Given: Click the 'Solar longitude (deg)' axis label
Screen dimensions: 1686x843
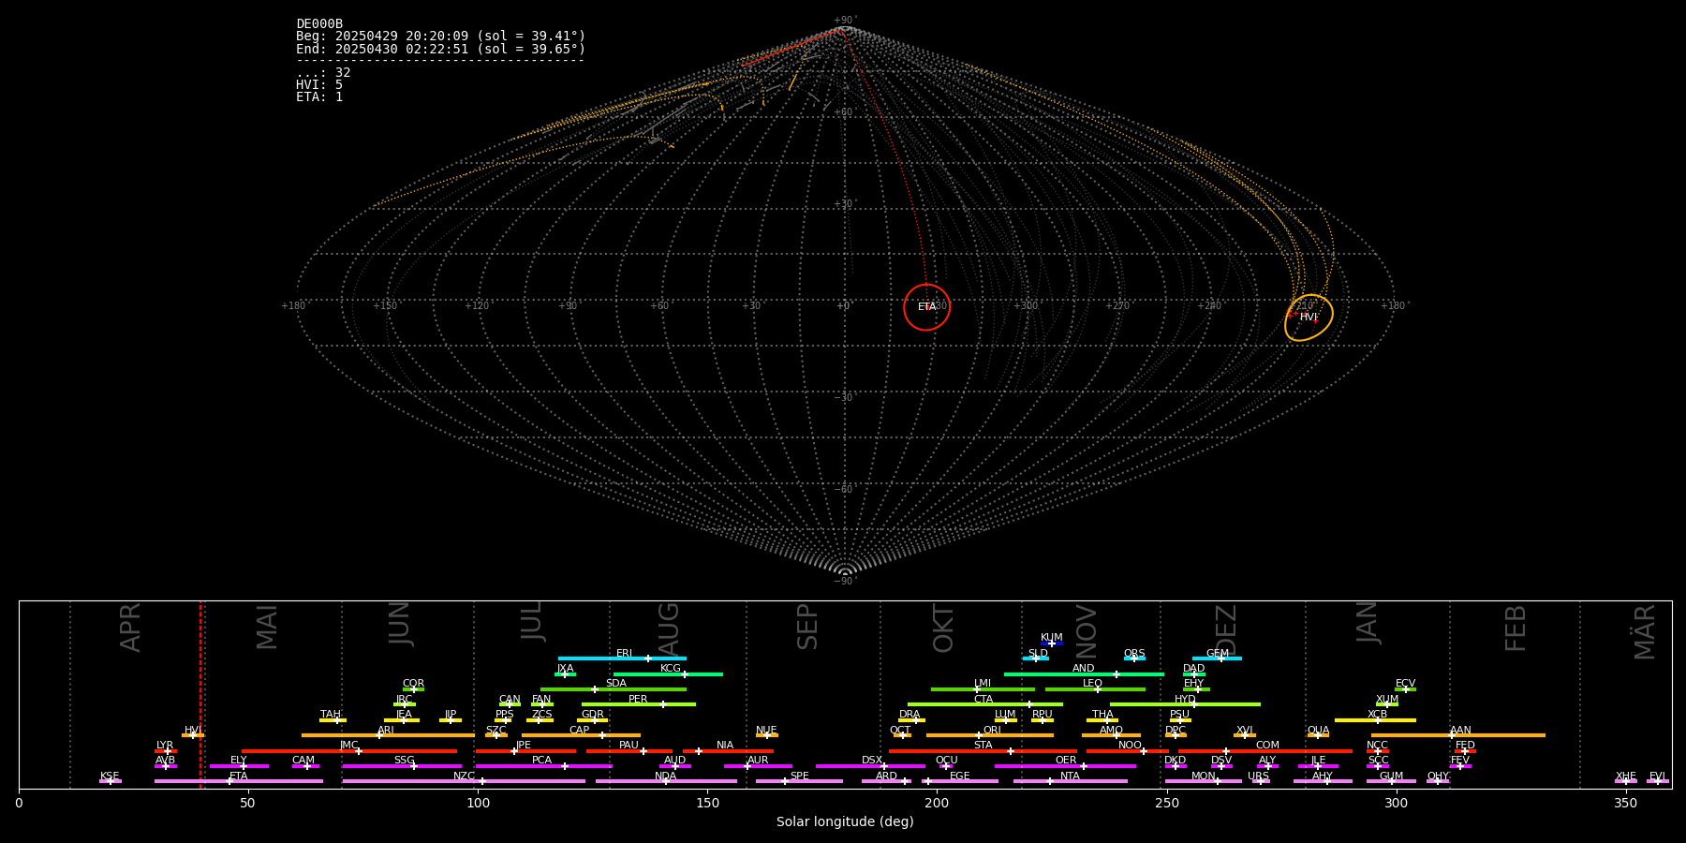Looking at the screenshot, I should tap(845, 822).
